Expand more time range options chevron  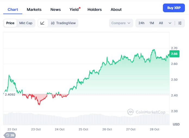tap(170, 23)
